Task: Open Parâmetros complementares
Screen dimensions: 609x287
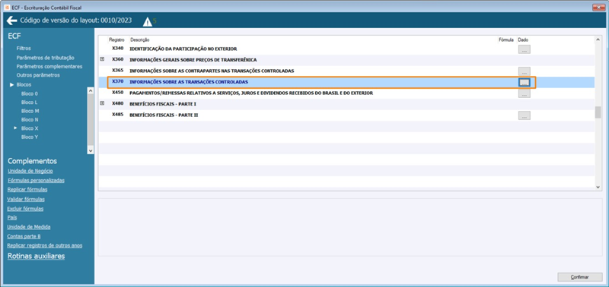Action: (x=49, y=66)
